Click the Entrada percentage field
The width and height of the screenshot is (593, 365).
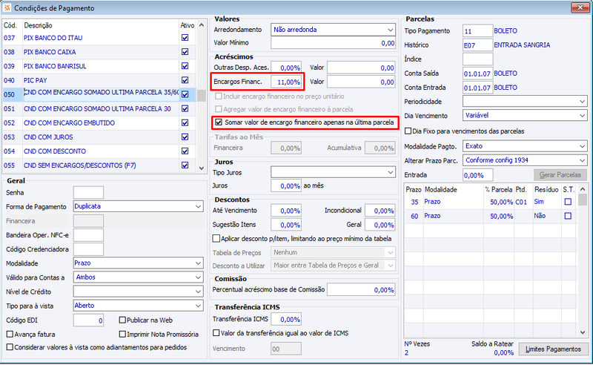(x=477, y=175)
